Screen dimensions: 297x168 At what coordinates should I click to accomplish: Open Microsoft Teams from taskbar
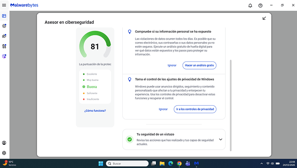(x=188, y=163)
